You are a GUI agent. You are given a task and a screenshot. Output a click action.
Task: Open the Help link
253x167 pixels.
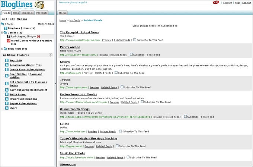click(237, 3)
